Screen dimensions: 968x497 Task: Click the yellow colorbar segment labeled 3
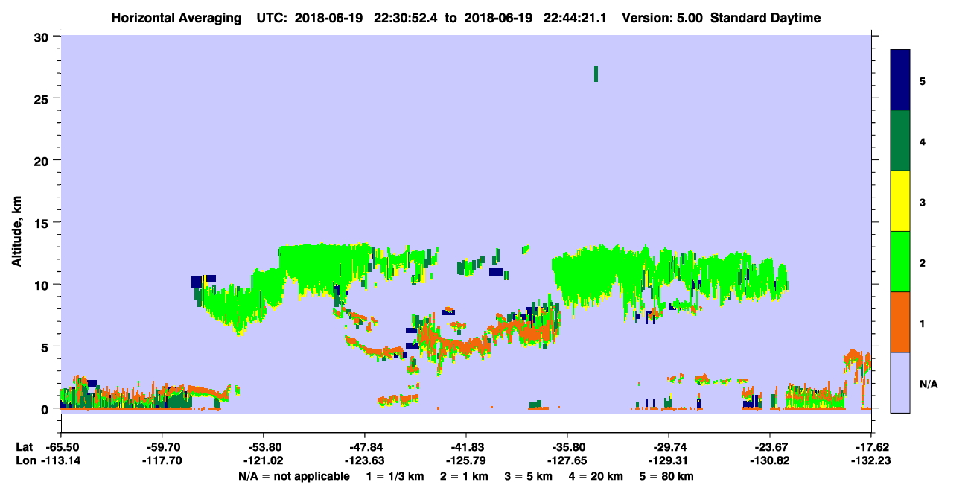900,201
